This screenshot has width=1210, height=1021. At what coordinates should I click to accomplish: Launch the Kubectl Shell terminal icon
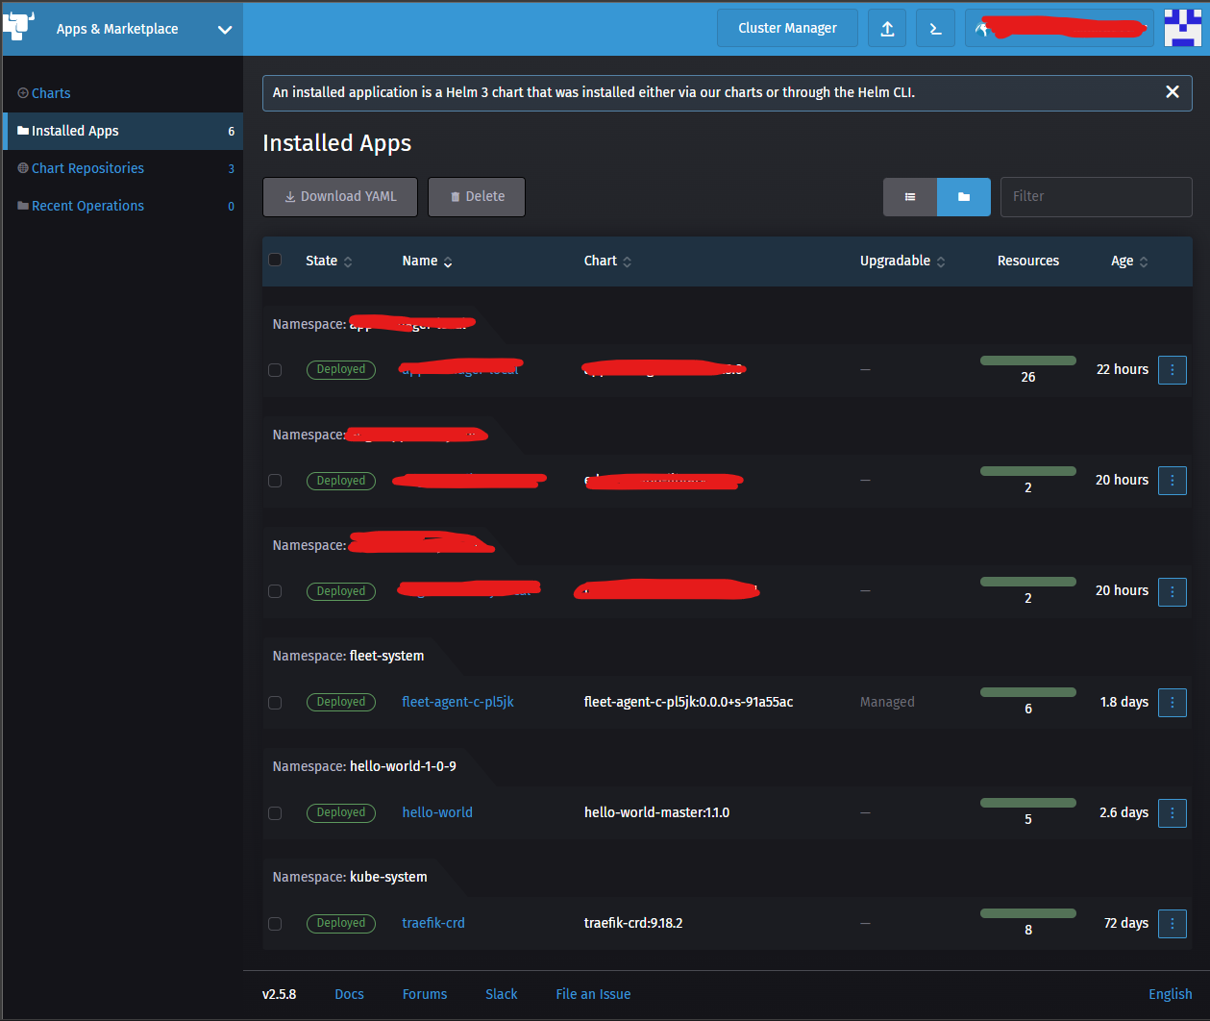934,28
